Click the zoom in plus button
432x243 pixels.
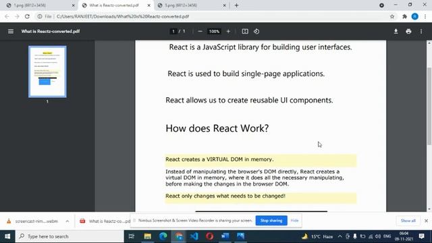point(228,32)
